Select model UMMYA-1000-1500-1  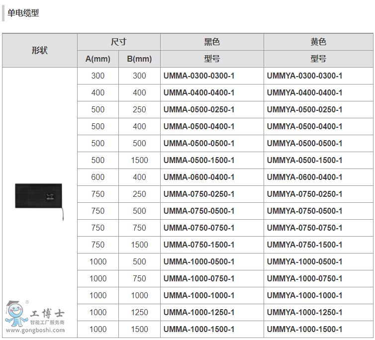(x=304, y=329)
